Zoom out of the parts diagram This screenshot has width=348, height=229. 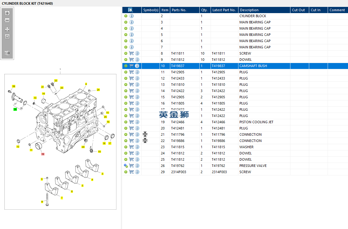tap(7, 20)
